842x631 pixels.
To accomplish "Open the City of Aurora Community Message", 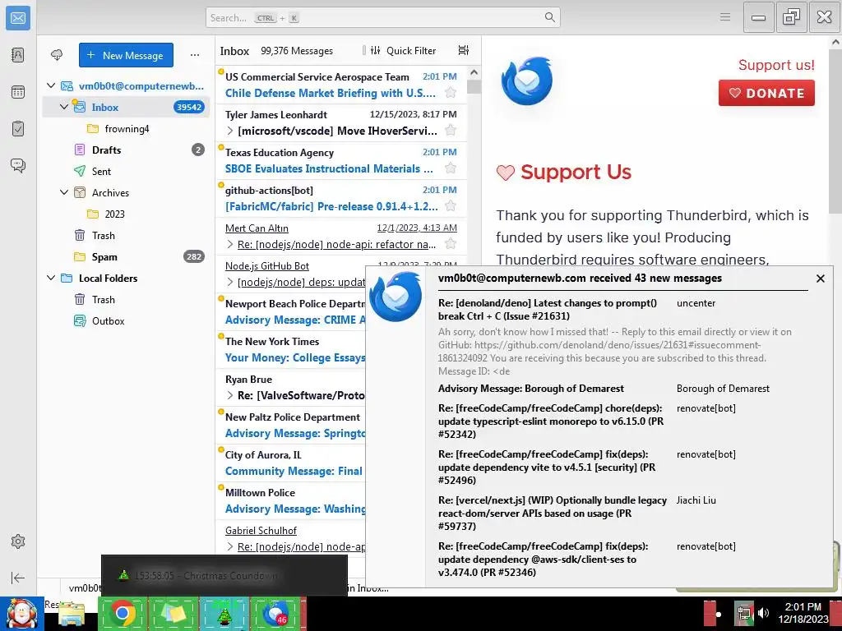I will click(x=290, y=463).
